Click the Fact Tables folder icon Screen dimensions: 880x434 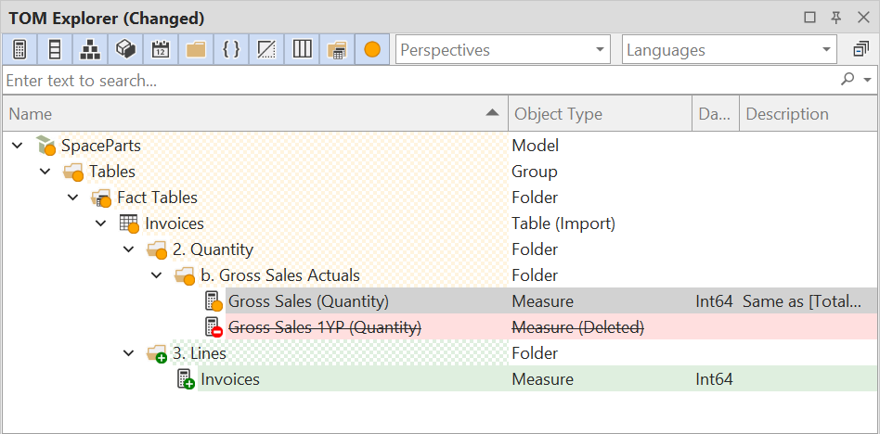tap(101, 198)
